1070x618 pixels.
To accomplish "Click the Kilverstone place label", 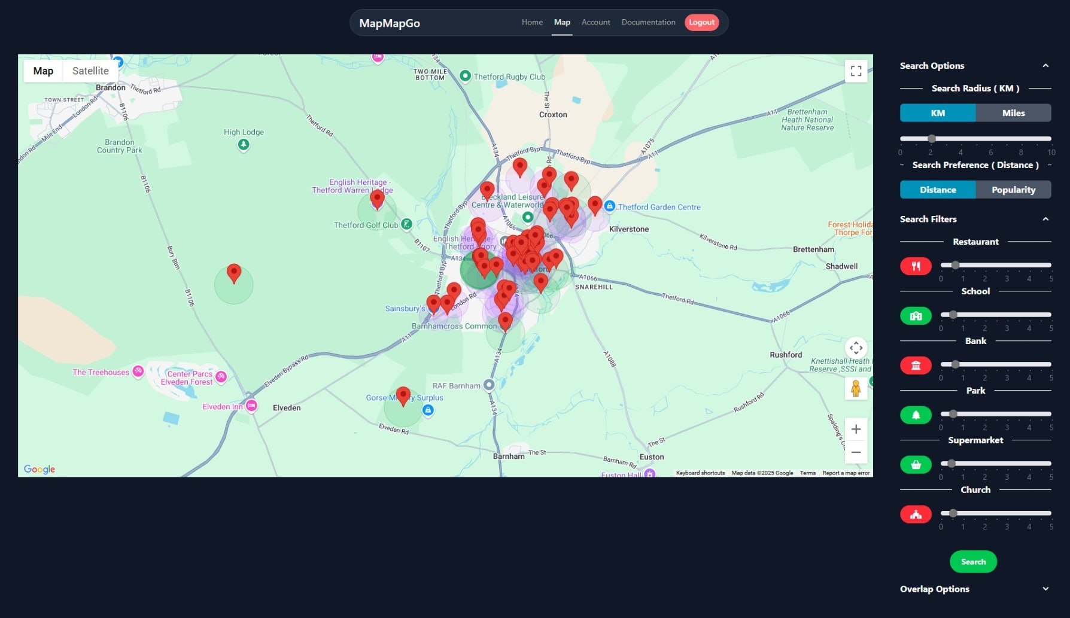I will (628, 229).
